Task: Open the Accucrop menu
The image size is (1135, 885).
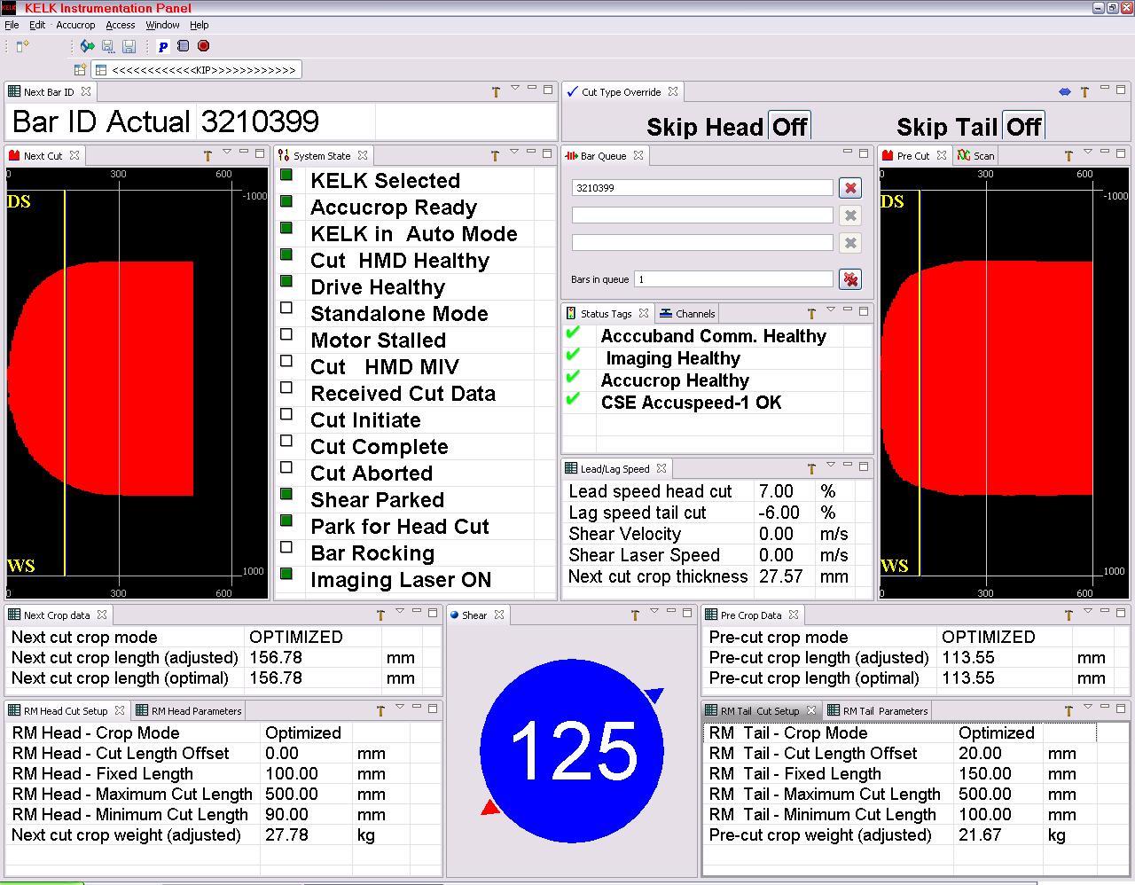Action: click(x=75, y=25)
